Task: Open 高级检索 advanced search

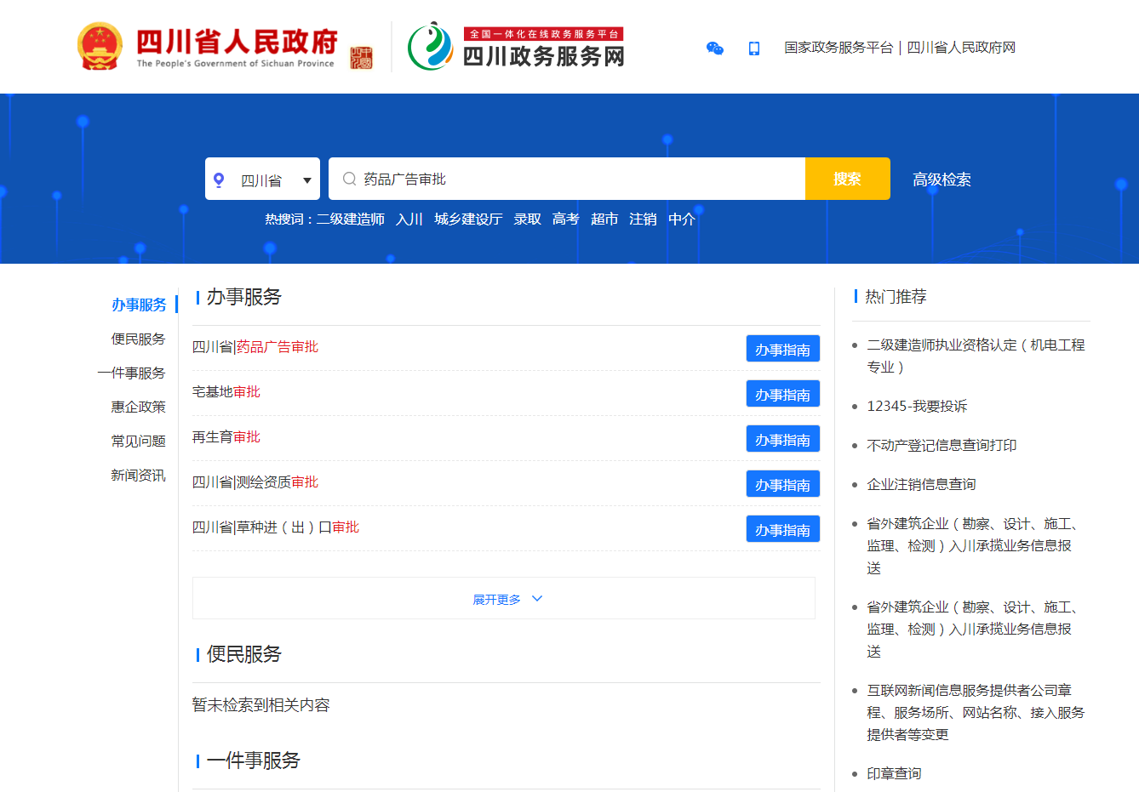Action: coord(942,179)
